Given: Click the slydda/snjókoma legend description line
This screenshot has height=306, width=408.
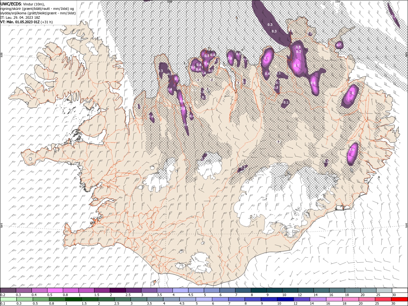Looking at the screenshot, I should pyautogui.click(x=38, y=13).
